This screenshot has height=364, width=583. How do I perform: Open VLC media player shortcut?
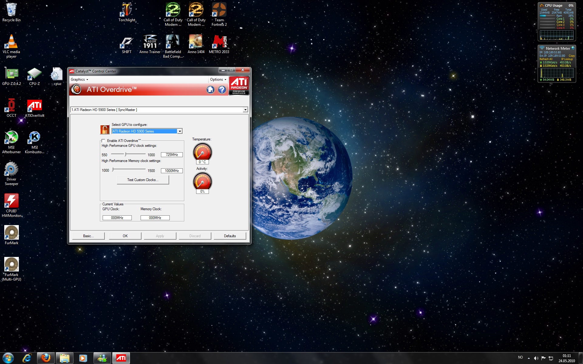(x=12, y=46)
